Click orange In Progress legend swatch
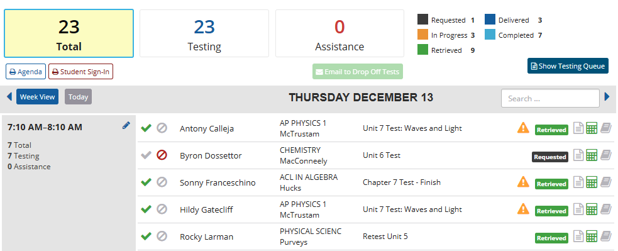Viewport: 618px width, 251px height. click(422, 35)
